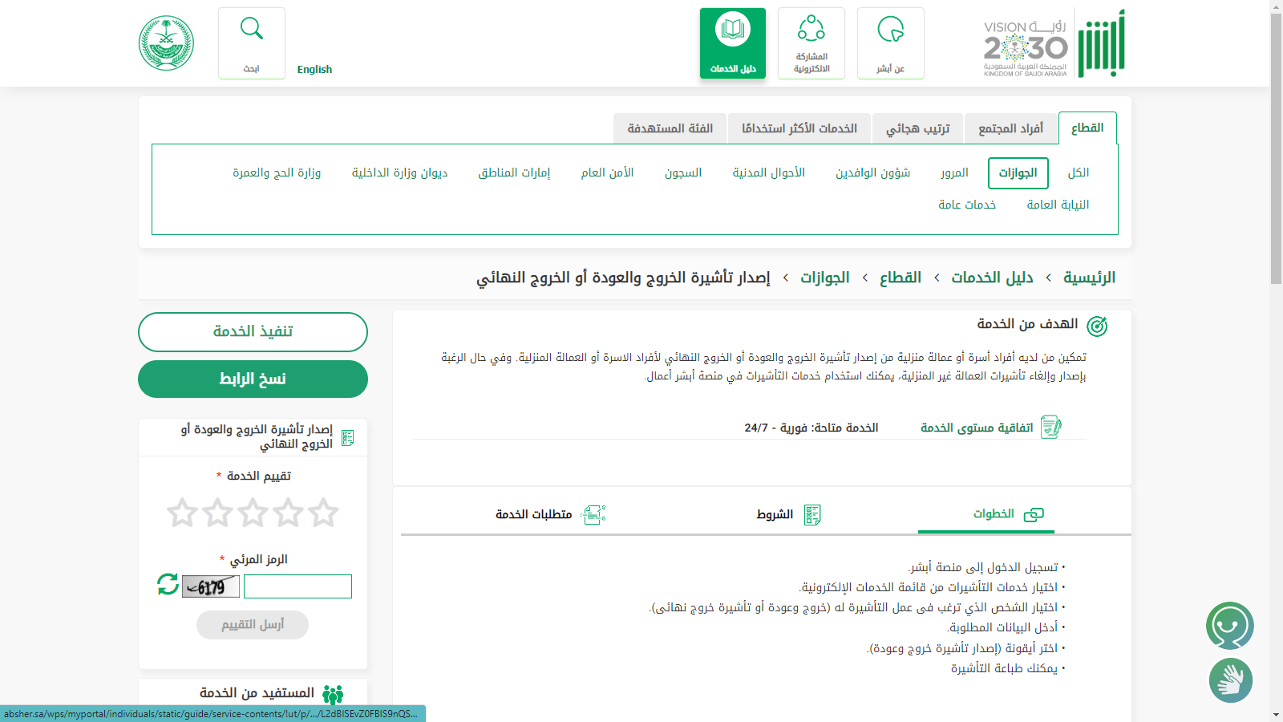Image resolution: width=1283 pixels, height=722 pixels.
Task: Select the أفراد المجتمع tab
Action: (x=1010, y=128)
